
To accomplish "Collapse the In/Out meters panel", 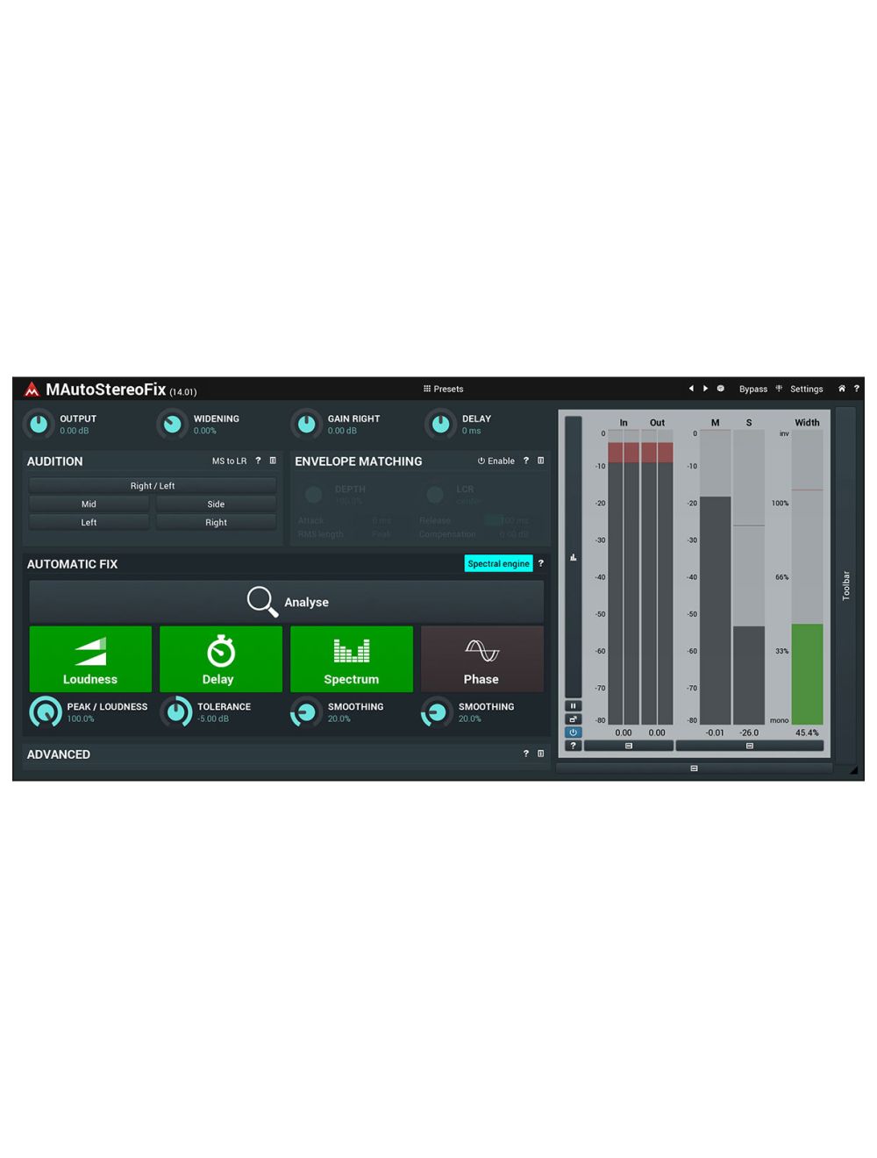I will pyautogui.click(x=628, y=746).
